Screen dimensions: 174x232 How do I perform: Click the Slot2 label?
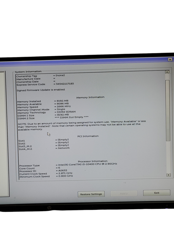(x=22, y=144)
